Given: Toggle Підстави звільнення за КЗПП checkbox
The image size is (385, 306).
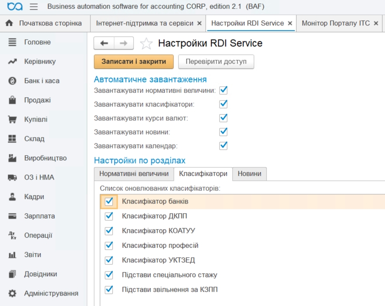Looking at the screenshot, I should (109, 289).
